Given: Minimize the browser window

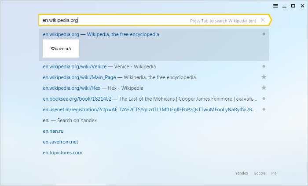Looking at the screenshot, I should pos(284,6).
